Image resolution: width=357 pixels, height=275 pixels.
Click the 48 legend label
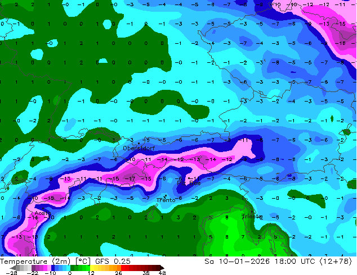162,273
